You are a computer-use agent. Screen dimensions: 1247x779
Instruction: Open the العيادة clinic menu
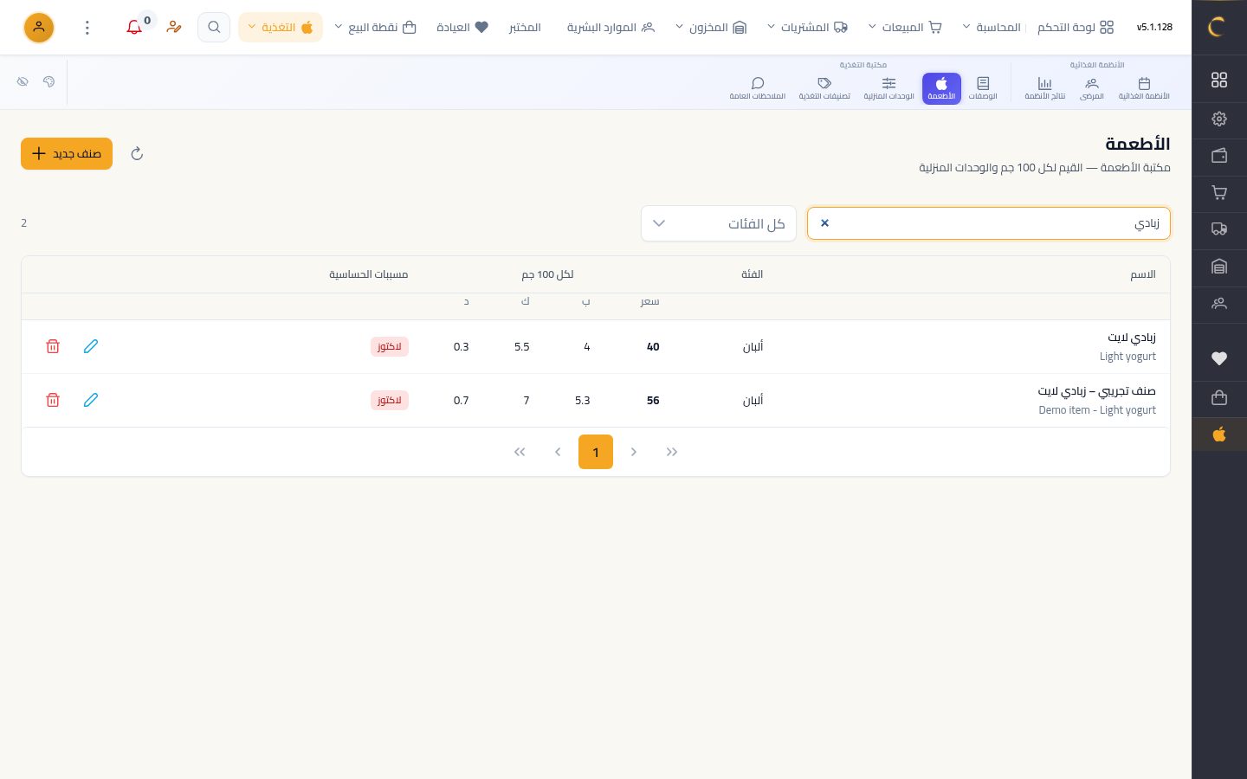(x=462, y=28)
